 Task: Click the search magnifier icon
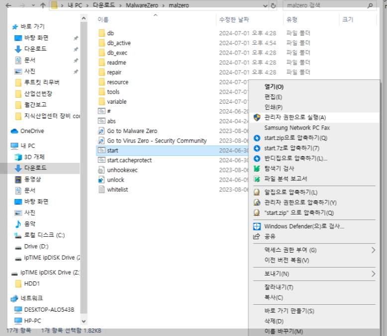370,5
